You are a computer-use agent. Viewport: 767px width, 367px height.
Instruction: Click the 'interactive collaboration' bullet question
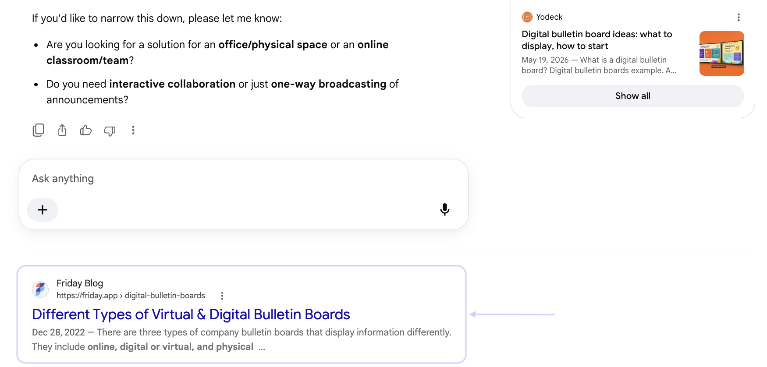222,92
